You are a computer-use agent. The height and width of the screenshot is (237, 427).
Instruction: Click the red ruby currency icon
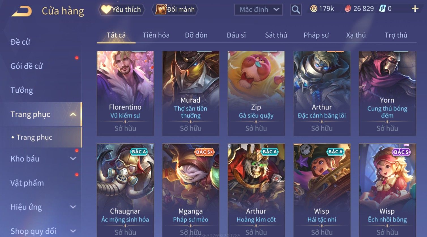coord(347,9)
